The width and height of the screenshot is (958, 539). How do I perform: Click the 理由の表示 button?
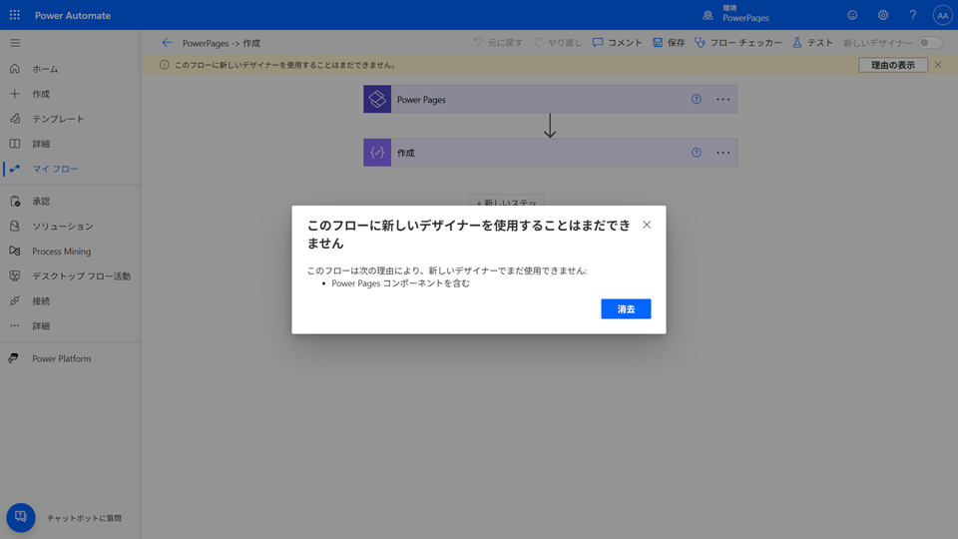coord(892,65)
